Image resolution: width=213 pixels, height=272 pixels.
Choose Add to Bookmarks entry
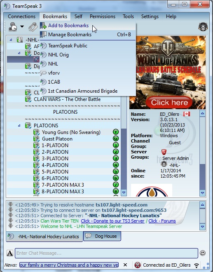tap(88, 26)
